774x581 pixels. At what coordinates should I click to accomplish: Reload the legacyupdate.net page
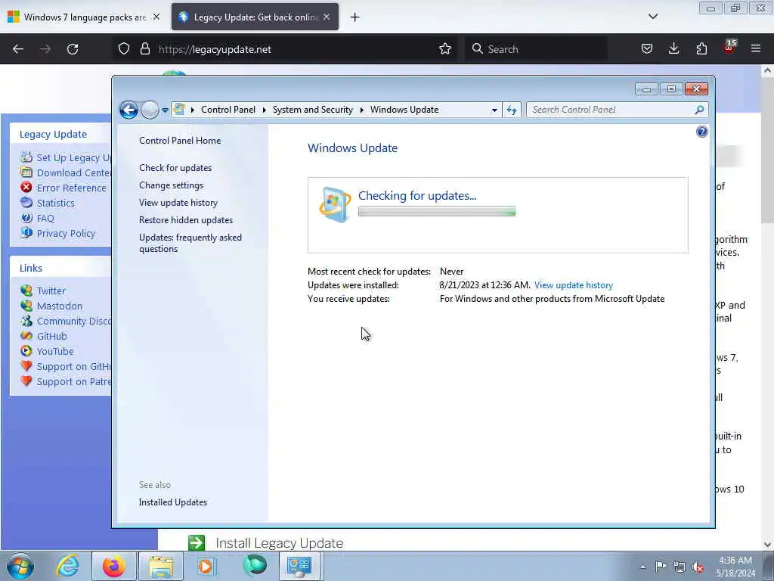[73, 49]
